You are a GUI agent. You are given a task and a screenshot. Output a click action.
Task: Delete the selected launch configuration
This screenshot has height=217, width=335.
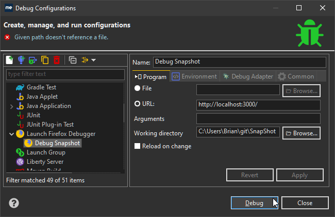pyautogui.click(x=57, y=60)
